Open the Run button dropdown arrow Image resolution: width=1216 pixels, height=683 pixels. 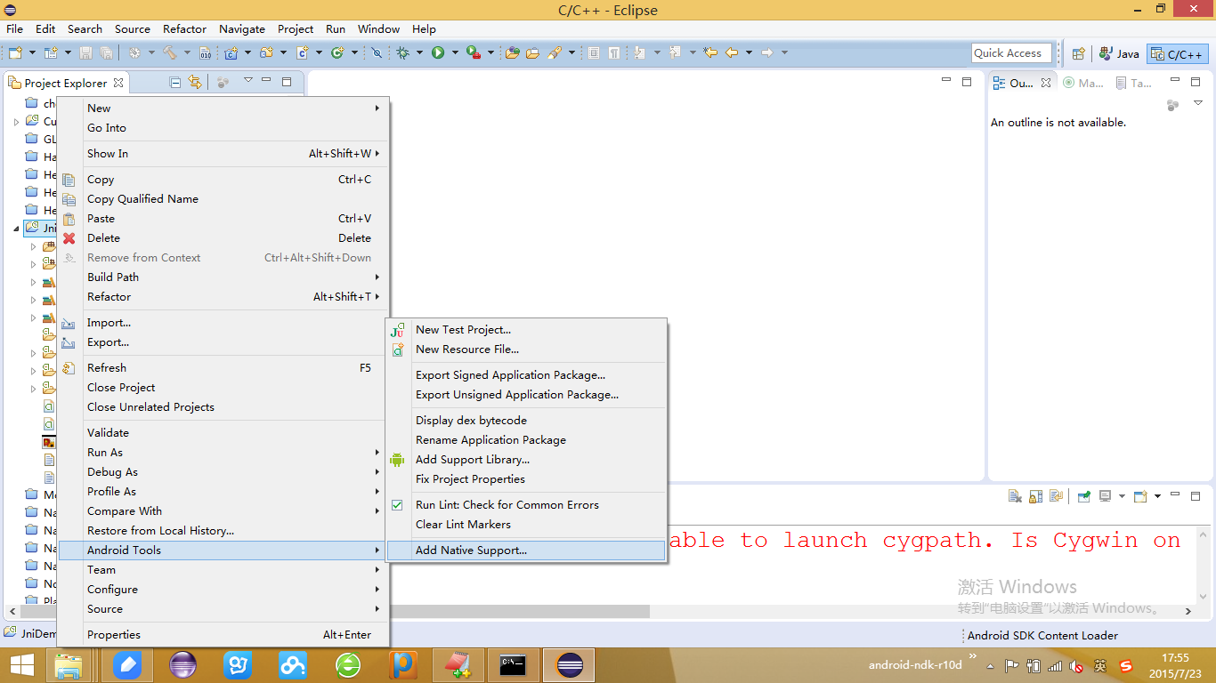pos(455,52)
